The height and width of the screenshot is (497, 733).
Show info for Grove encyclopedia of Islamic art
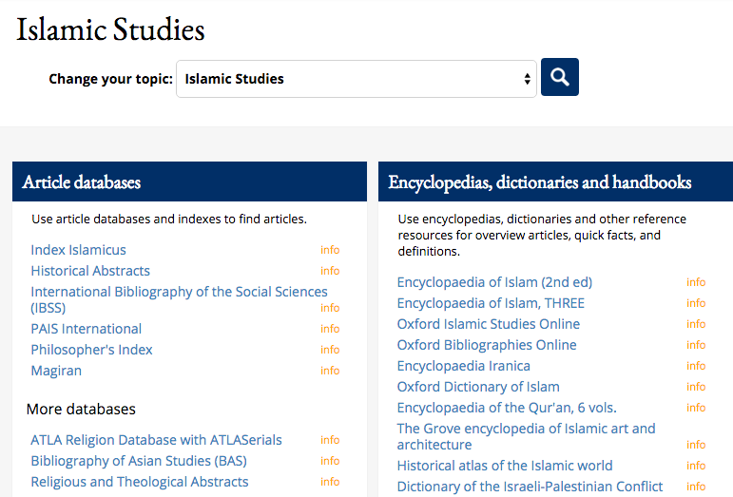[696, 445]
